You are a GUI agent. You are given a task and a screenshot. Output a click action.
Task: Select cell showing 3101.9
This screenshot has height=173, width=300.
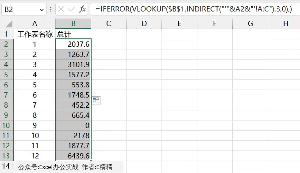point(73,64)
